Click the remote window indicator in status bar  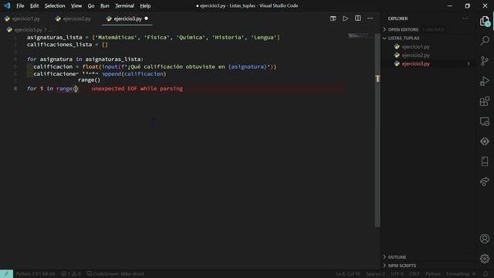pos(6,273)
